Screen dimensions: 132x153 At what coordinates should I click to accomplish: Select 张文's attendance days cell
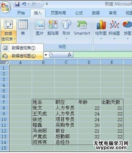(x=112, y=108)
